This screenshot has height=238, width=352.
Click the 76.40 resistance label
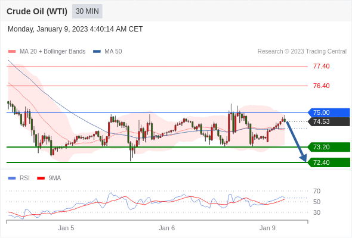(x=321, y=86)
